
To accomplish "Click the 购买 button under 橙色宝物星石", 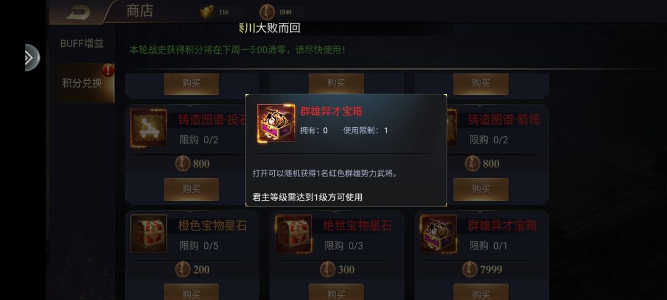I will click(191, 293).
